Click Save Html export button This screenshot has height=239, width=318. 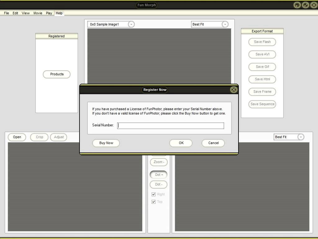(x=262, y=79)
